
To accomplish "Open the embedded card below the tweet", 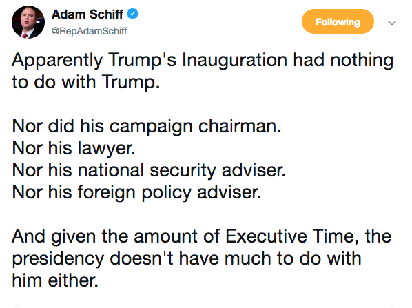I will (x=205, y=306).
